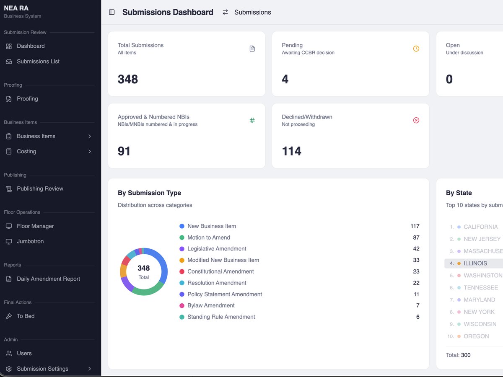Click the Submissions List inbox icon
The height and width of the screenshot is (377, 503).
click(x=9, y=62)
